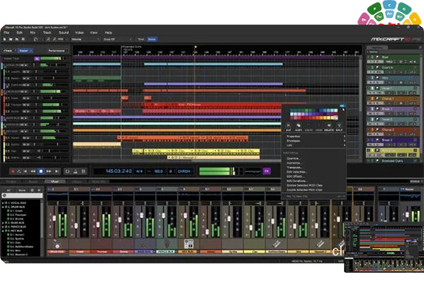Click the microphone icon on the PERCS BUS mixer channel
The image size is (424, 288).
click(167, 244)
